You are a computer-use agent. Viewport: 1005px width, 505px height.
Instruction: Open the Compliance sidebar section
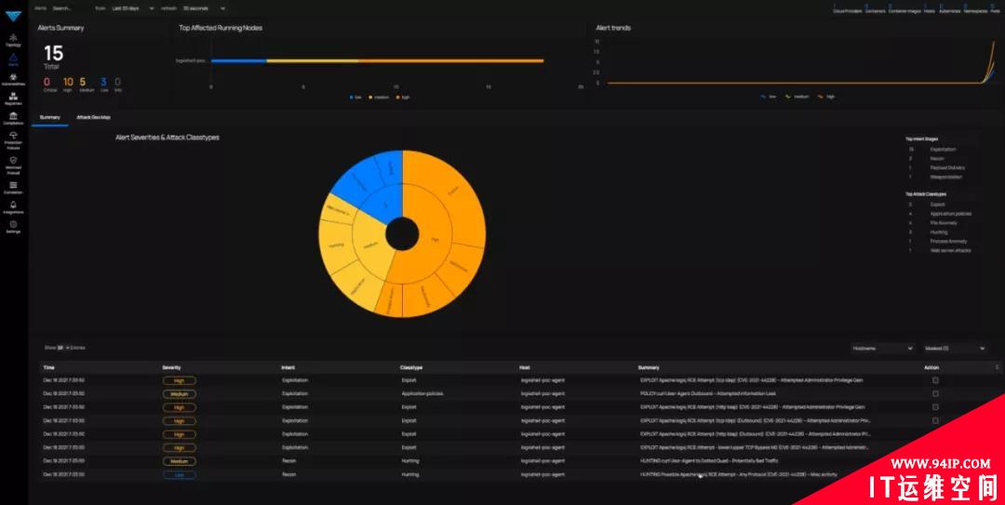[x=13, y=118]
